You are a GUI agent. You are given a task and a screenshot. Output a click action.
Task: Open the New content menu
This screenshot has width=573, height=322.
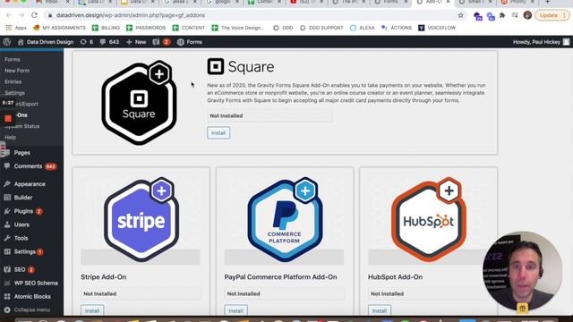click(x=136, y=42)
